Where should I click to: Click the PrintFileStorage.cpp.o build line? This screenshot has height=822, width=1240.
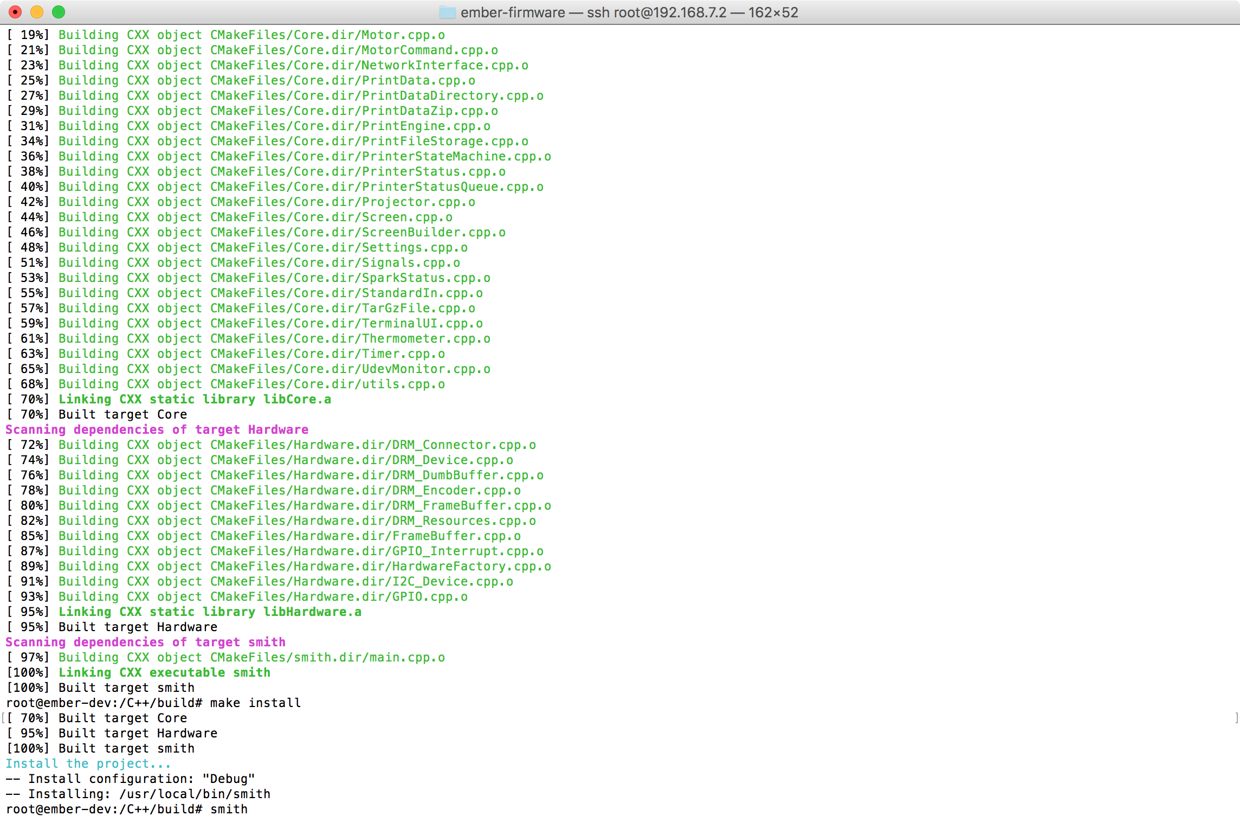tap(267, 141)
